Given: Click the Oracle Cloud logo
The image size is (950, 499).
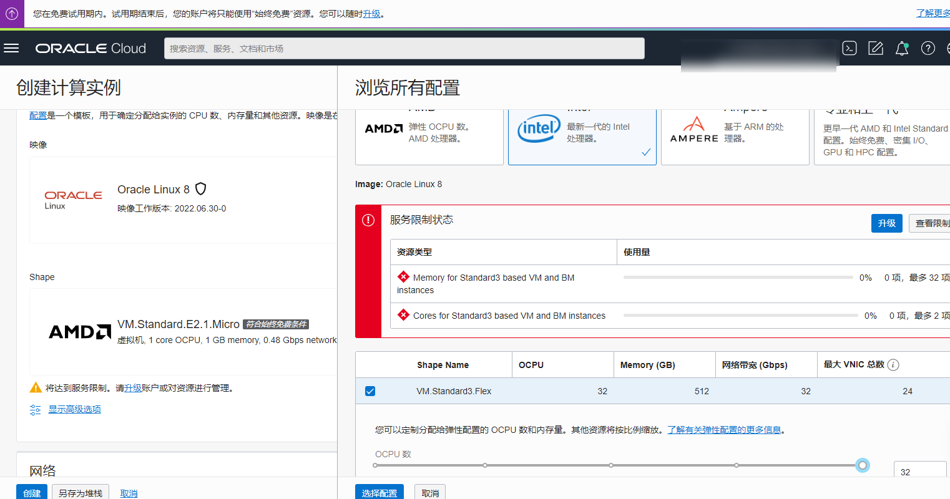Looking at the screenshot, I should tap(91, 48).
